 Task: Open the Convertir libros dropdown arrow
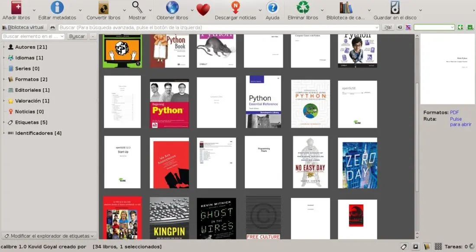[124, 10]
